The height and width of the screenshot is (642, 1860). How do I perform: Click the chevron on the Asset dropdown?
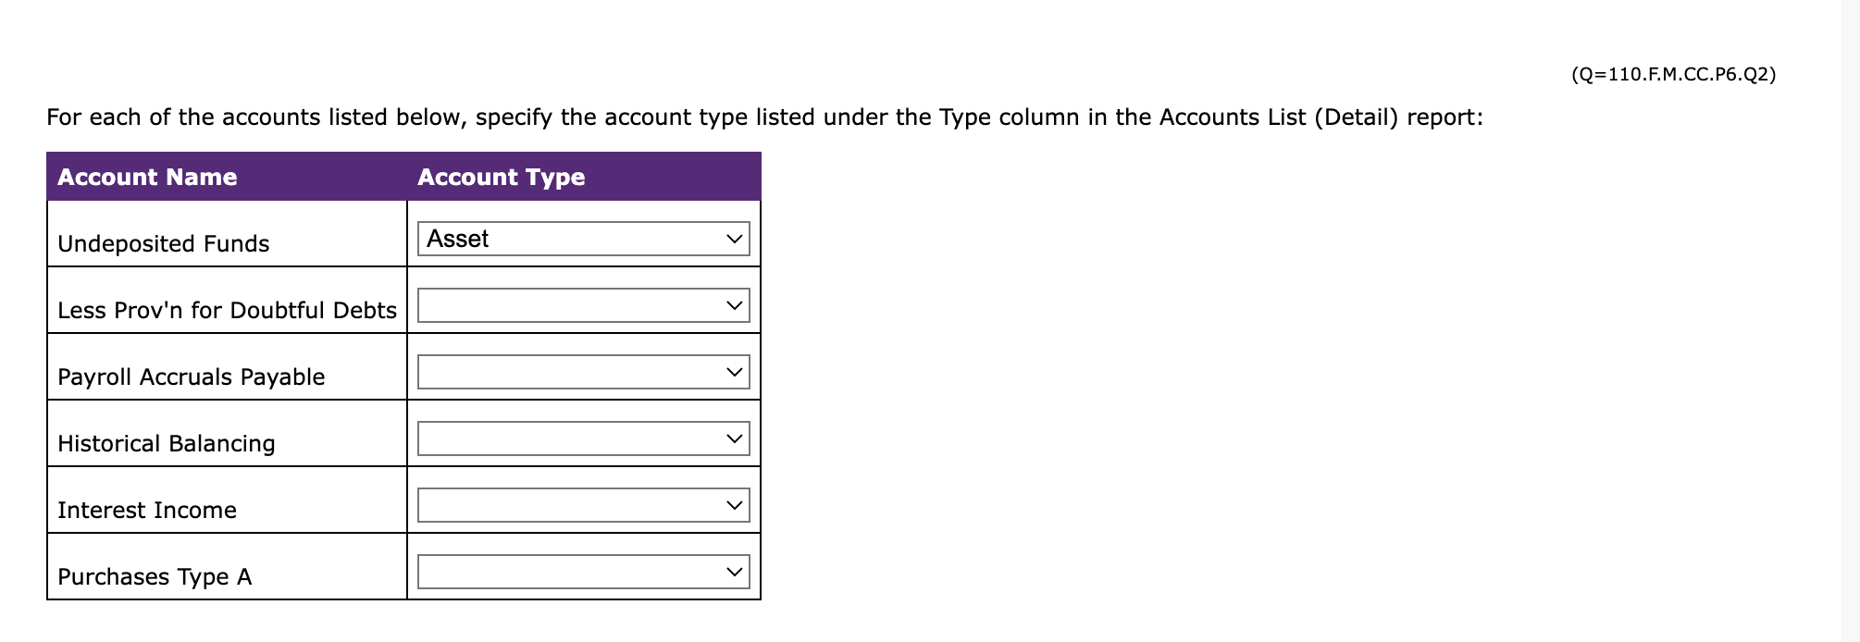click(x=735, y=239)
